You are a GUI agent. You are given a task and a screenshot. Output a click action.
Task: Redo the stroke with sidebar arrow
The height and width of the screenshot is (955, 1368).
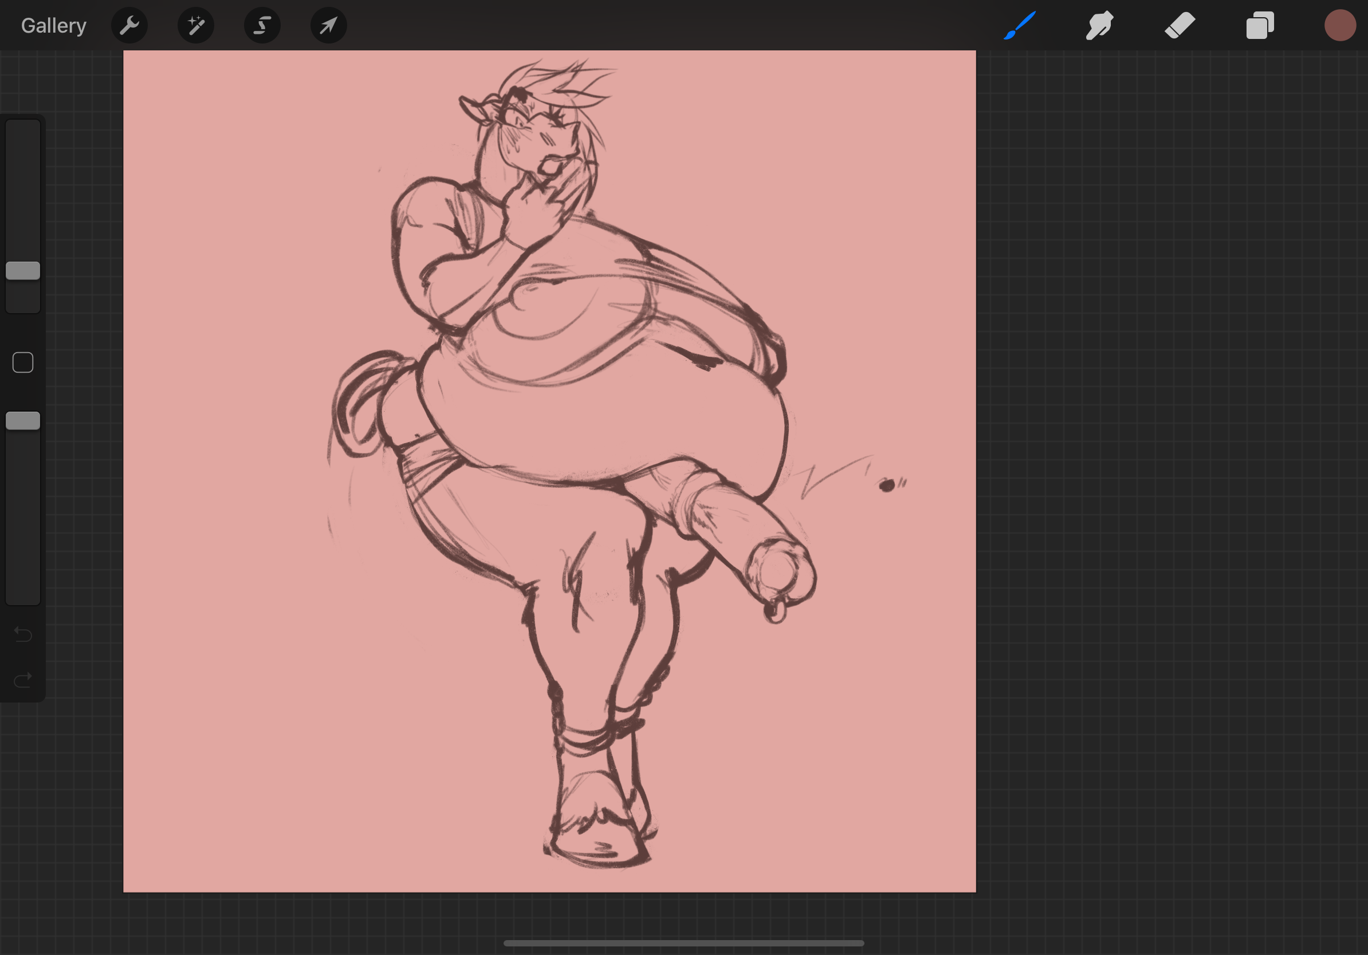pyautogui.click(x=23, y=680)
